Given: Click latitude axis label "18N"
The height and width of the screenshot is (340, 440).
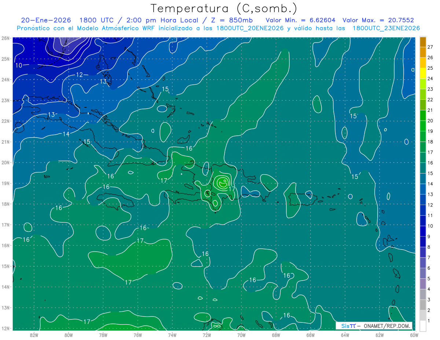Looking at the screenshot, I should (x=5, y=204).
